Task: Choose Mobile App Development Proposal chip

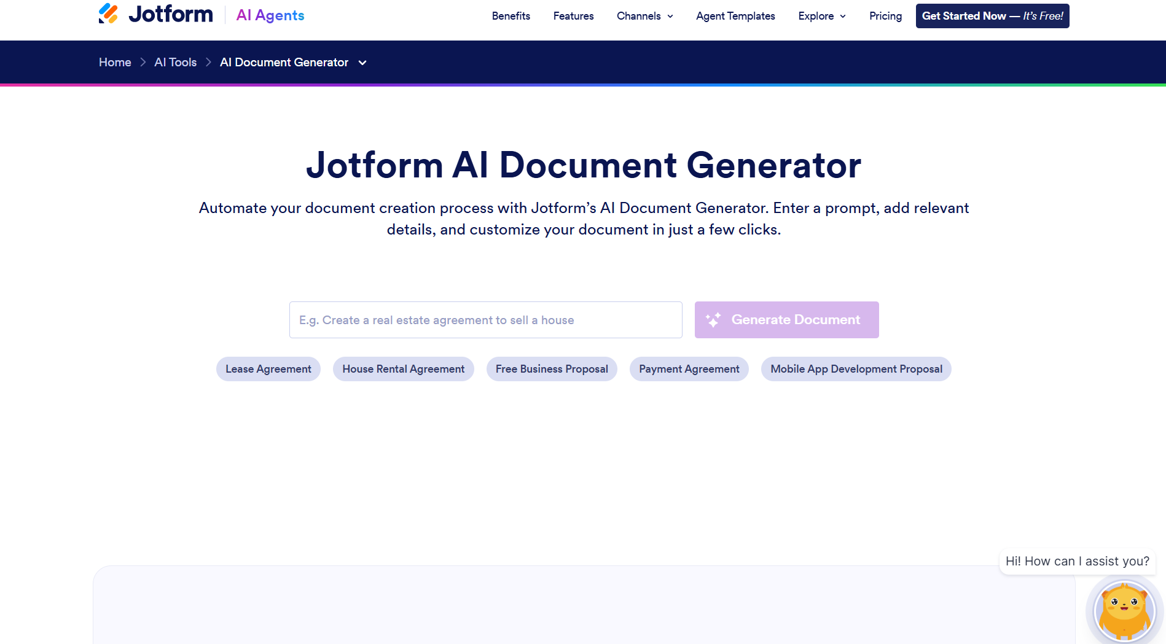Action: tap(856, 369)
